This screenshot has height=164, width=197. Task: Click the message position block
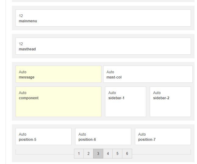coord(58,74)
